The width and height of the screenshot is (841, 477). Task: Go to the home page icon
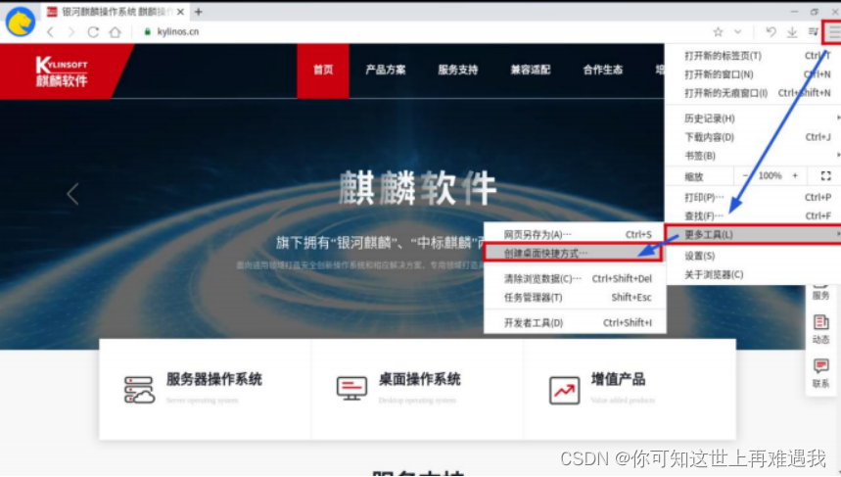pos(115,32)
